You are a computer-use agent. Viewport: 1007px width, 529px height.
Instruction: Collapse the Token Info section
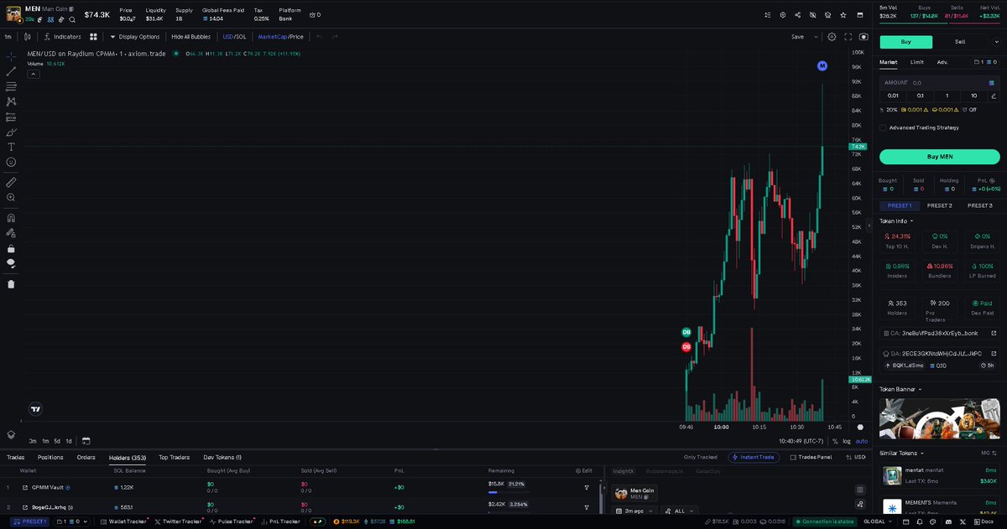pos(896,221)
